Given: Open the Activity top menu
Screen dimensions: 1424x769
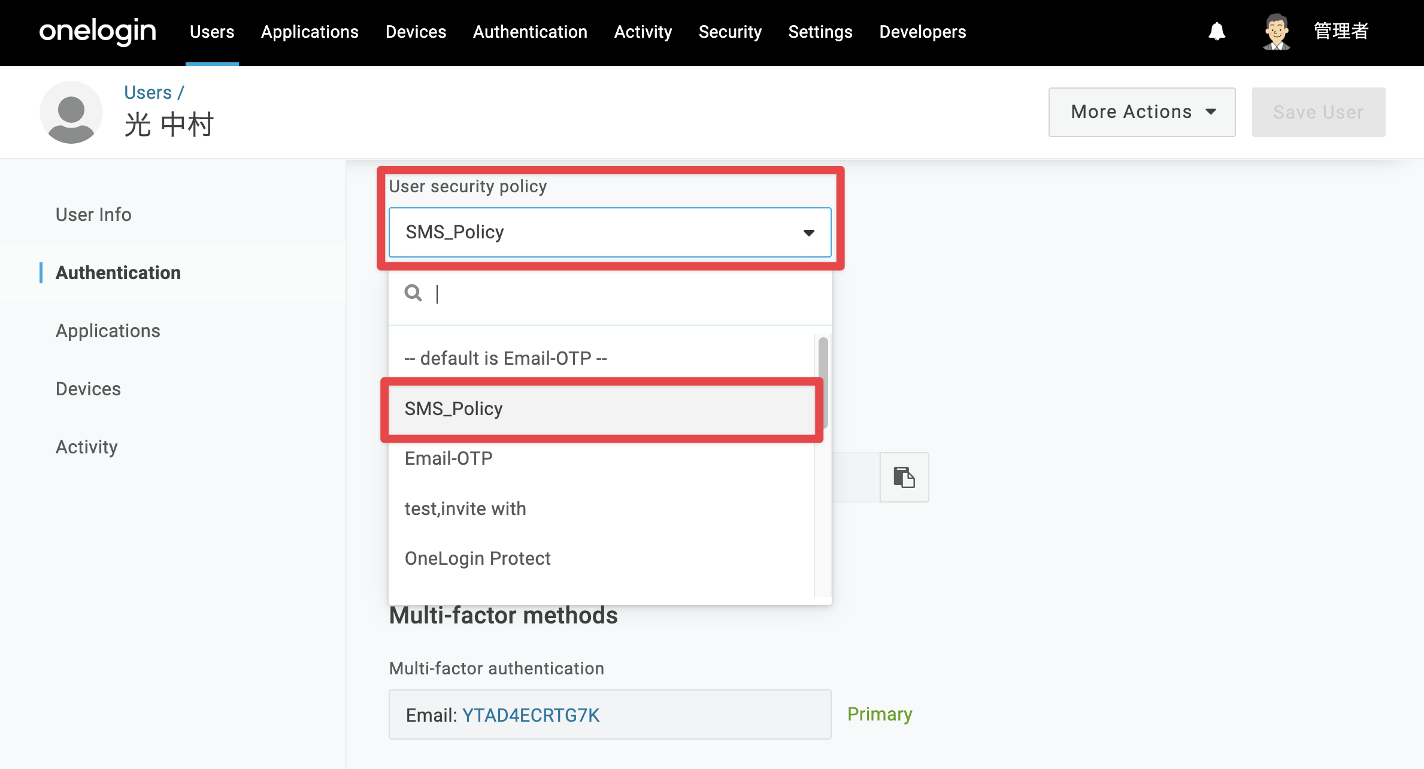Looking at the screenshot, I should pos(643,32).
